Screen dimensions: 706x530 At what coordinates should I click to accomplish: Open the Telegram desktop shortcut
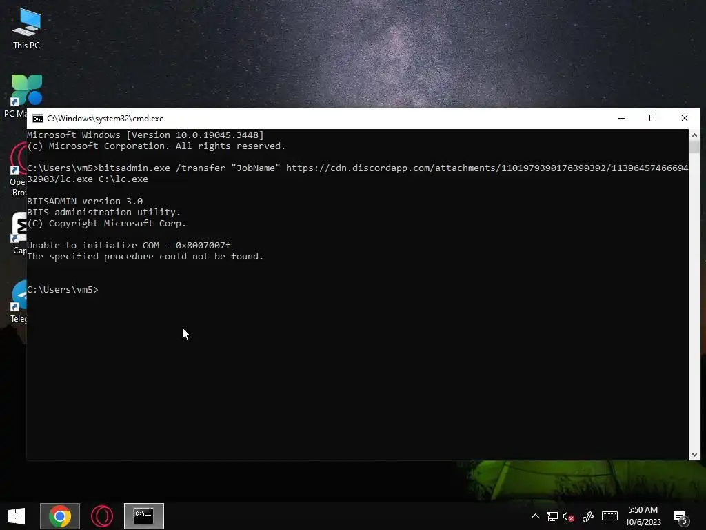19,301
